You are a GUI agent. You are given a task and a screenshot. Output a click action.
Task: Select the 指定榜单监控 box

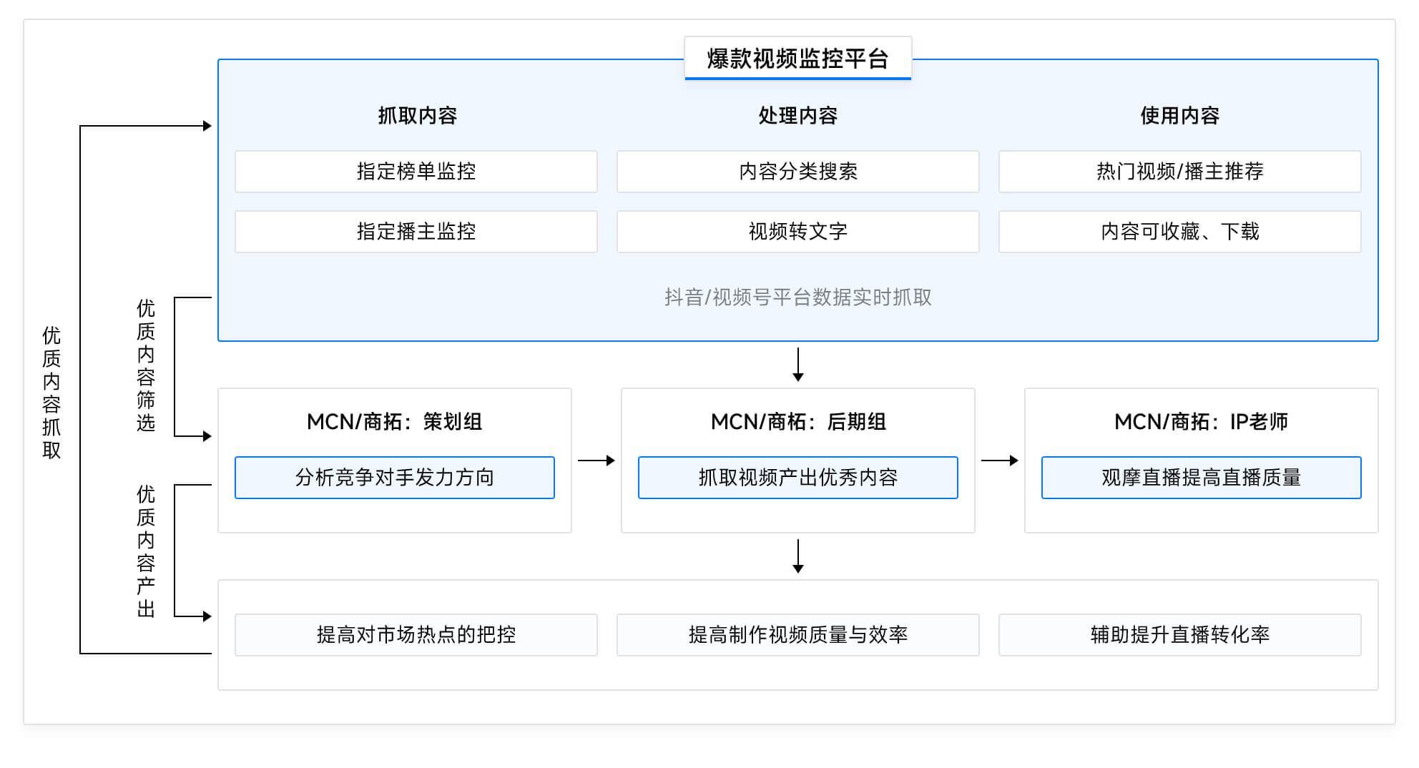click(416, 172)
